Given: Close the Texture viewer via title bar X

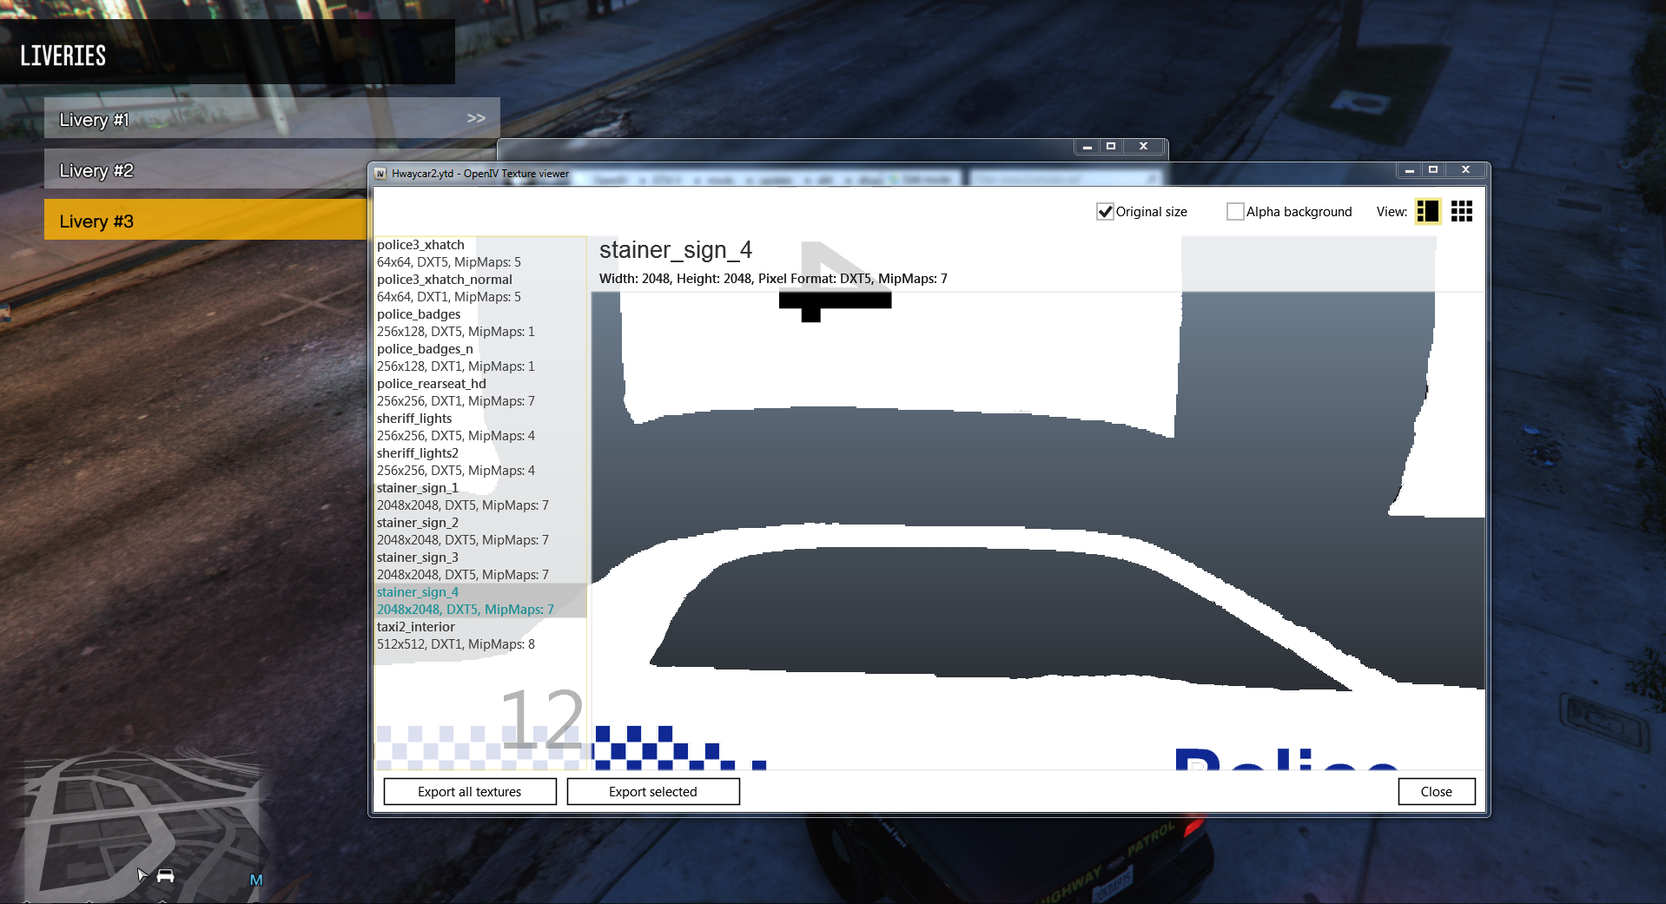Looking at the screenshot, I should coord(1465,170).
